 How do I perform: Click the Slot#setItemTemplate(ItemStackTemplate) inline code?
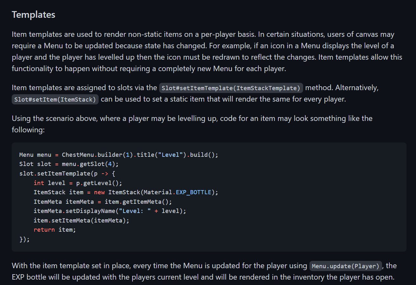point(231,88)
